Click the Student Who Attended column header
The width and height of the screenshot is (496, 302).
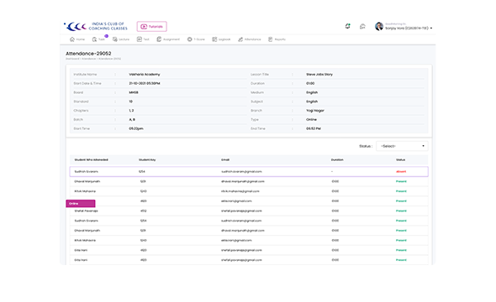pyautogui.click(x=91, y=159)
